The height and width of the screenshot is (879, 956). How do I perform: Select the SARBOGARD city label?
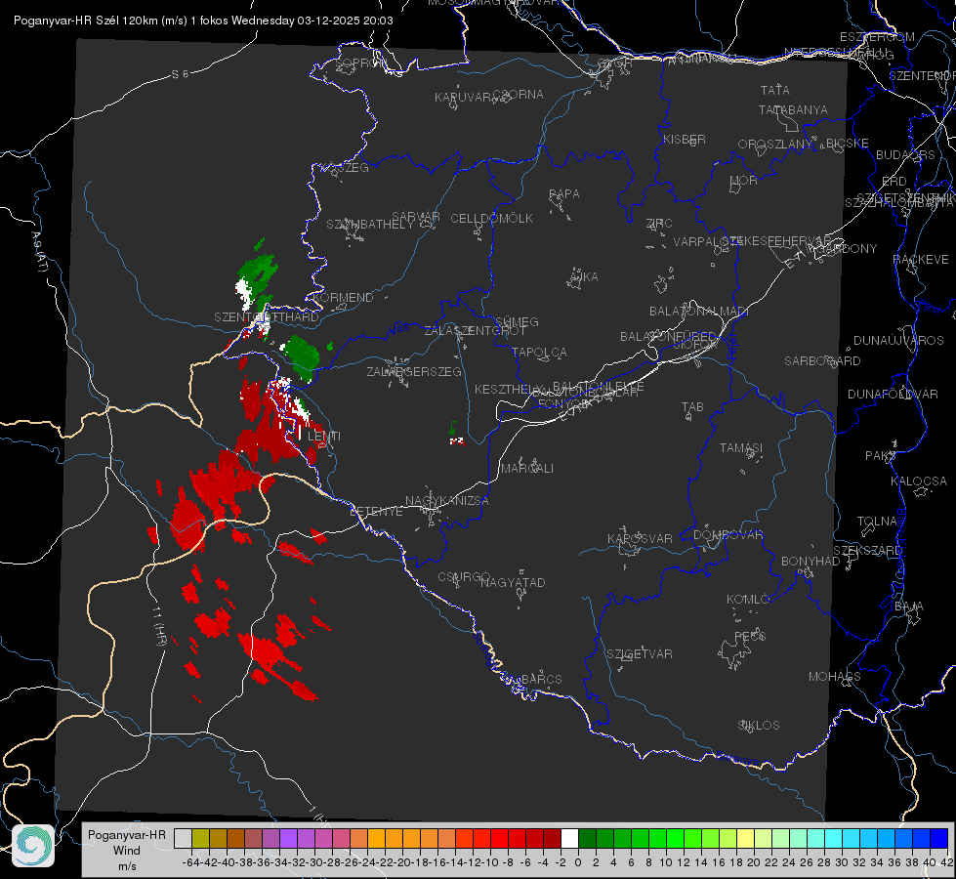pos(822,360)
